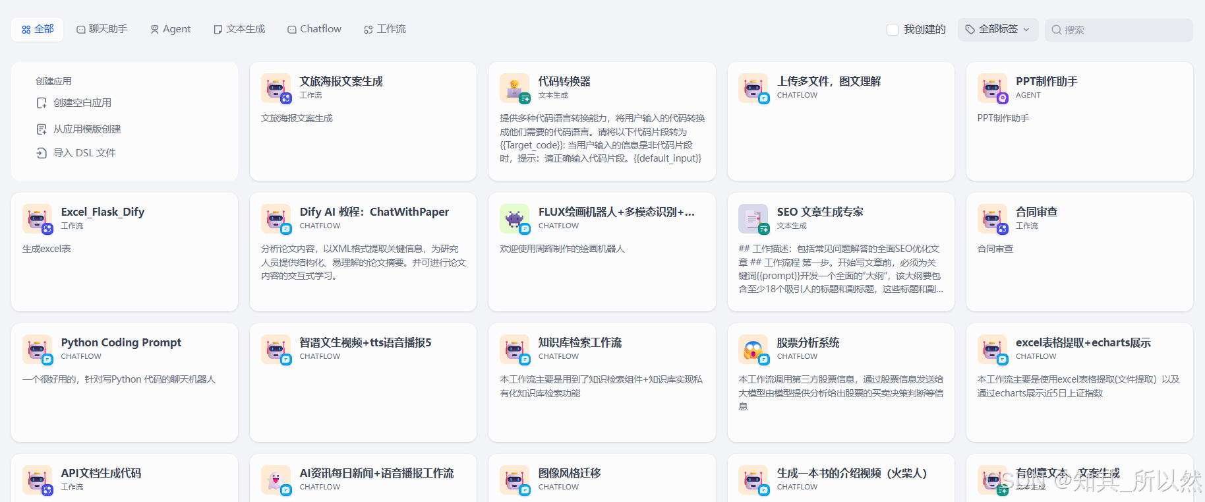This screenshot has width=1205, height=502.
Task: Switch to the 聊天助手 tab
Action: click(102, 29)
